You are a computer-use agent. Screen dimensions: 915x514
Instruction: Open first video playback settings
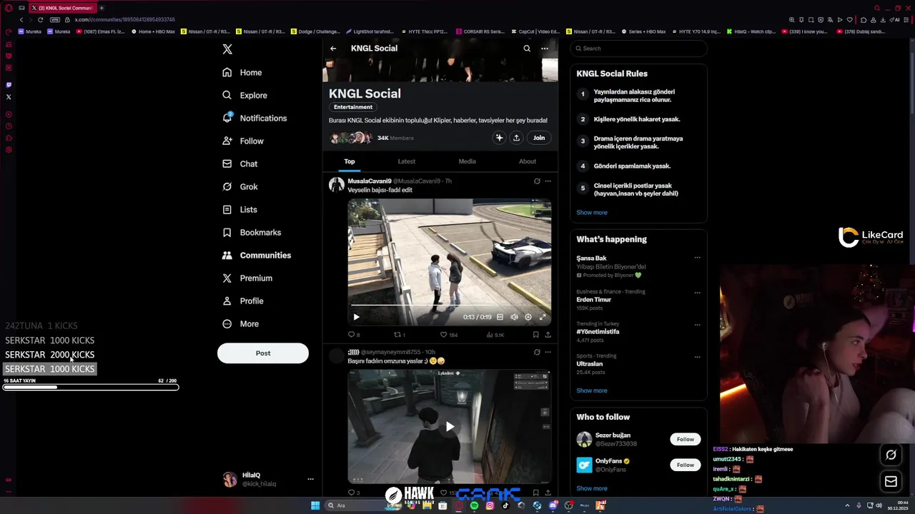tap(528, 317)
